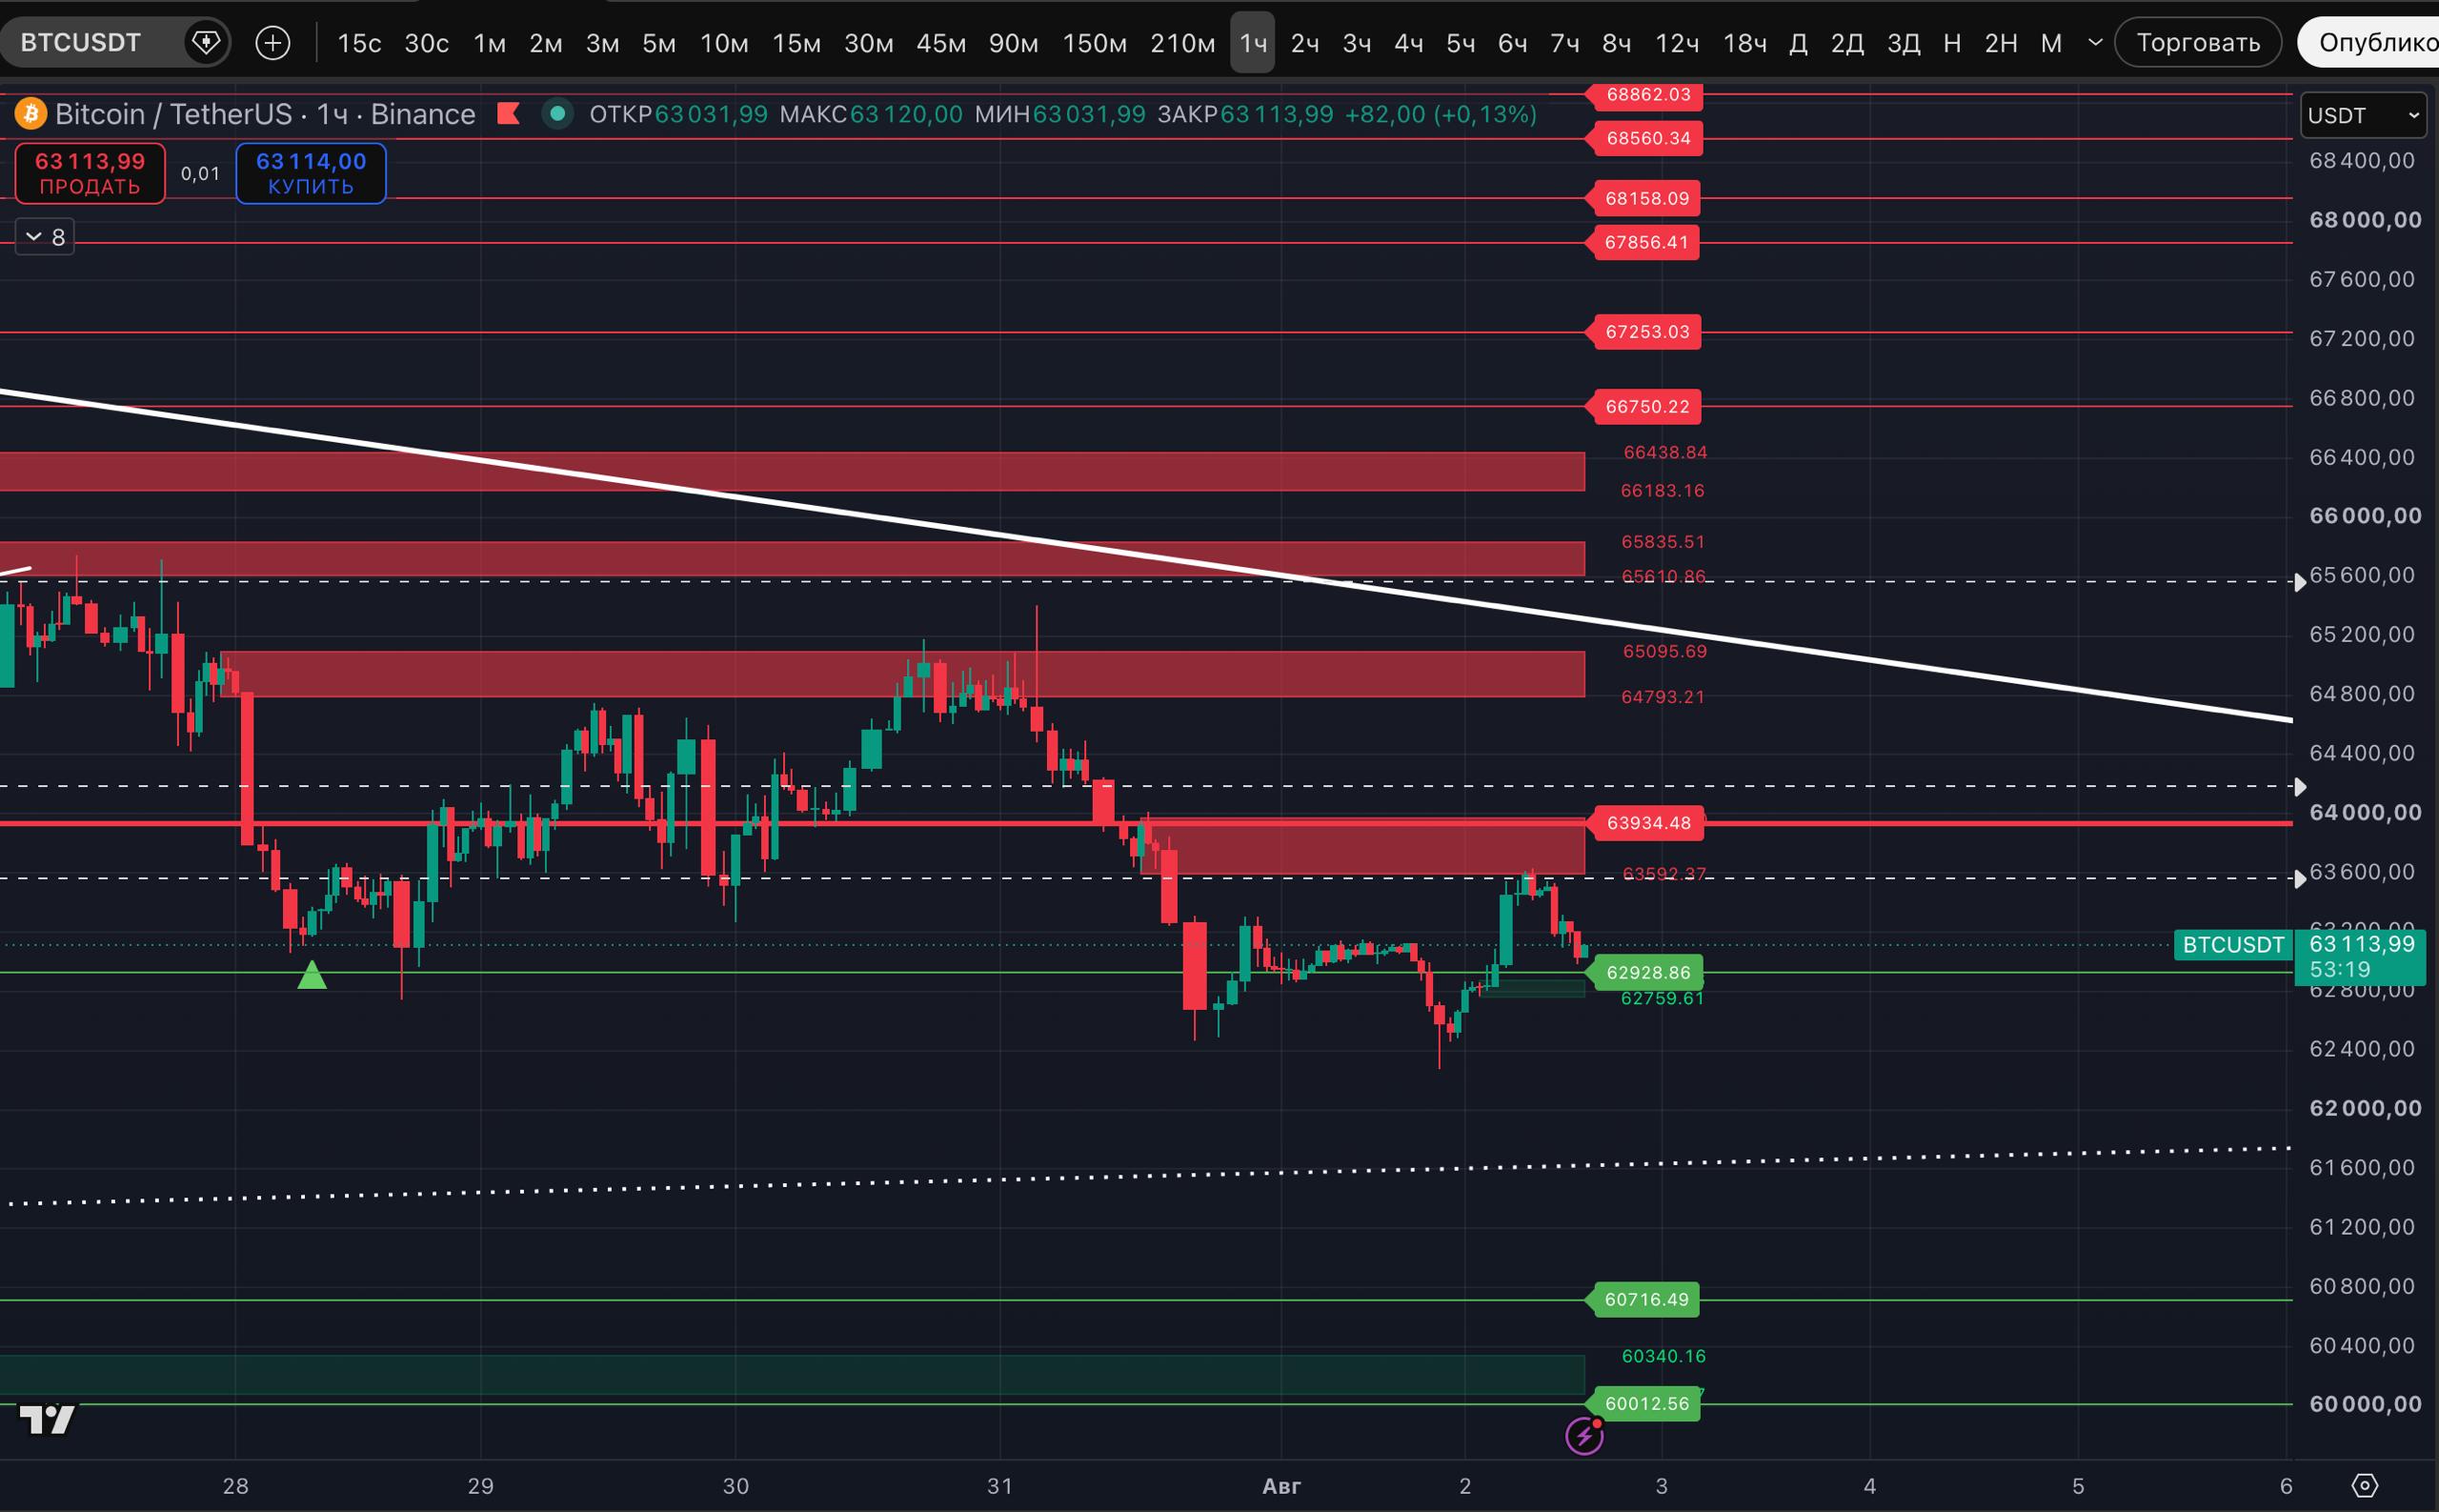Screen dimensions: 2439x1512
Task: Click the 65095.69 zone price text
Action: tap(1665, 651)
